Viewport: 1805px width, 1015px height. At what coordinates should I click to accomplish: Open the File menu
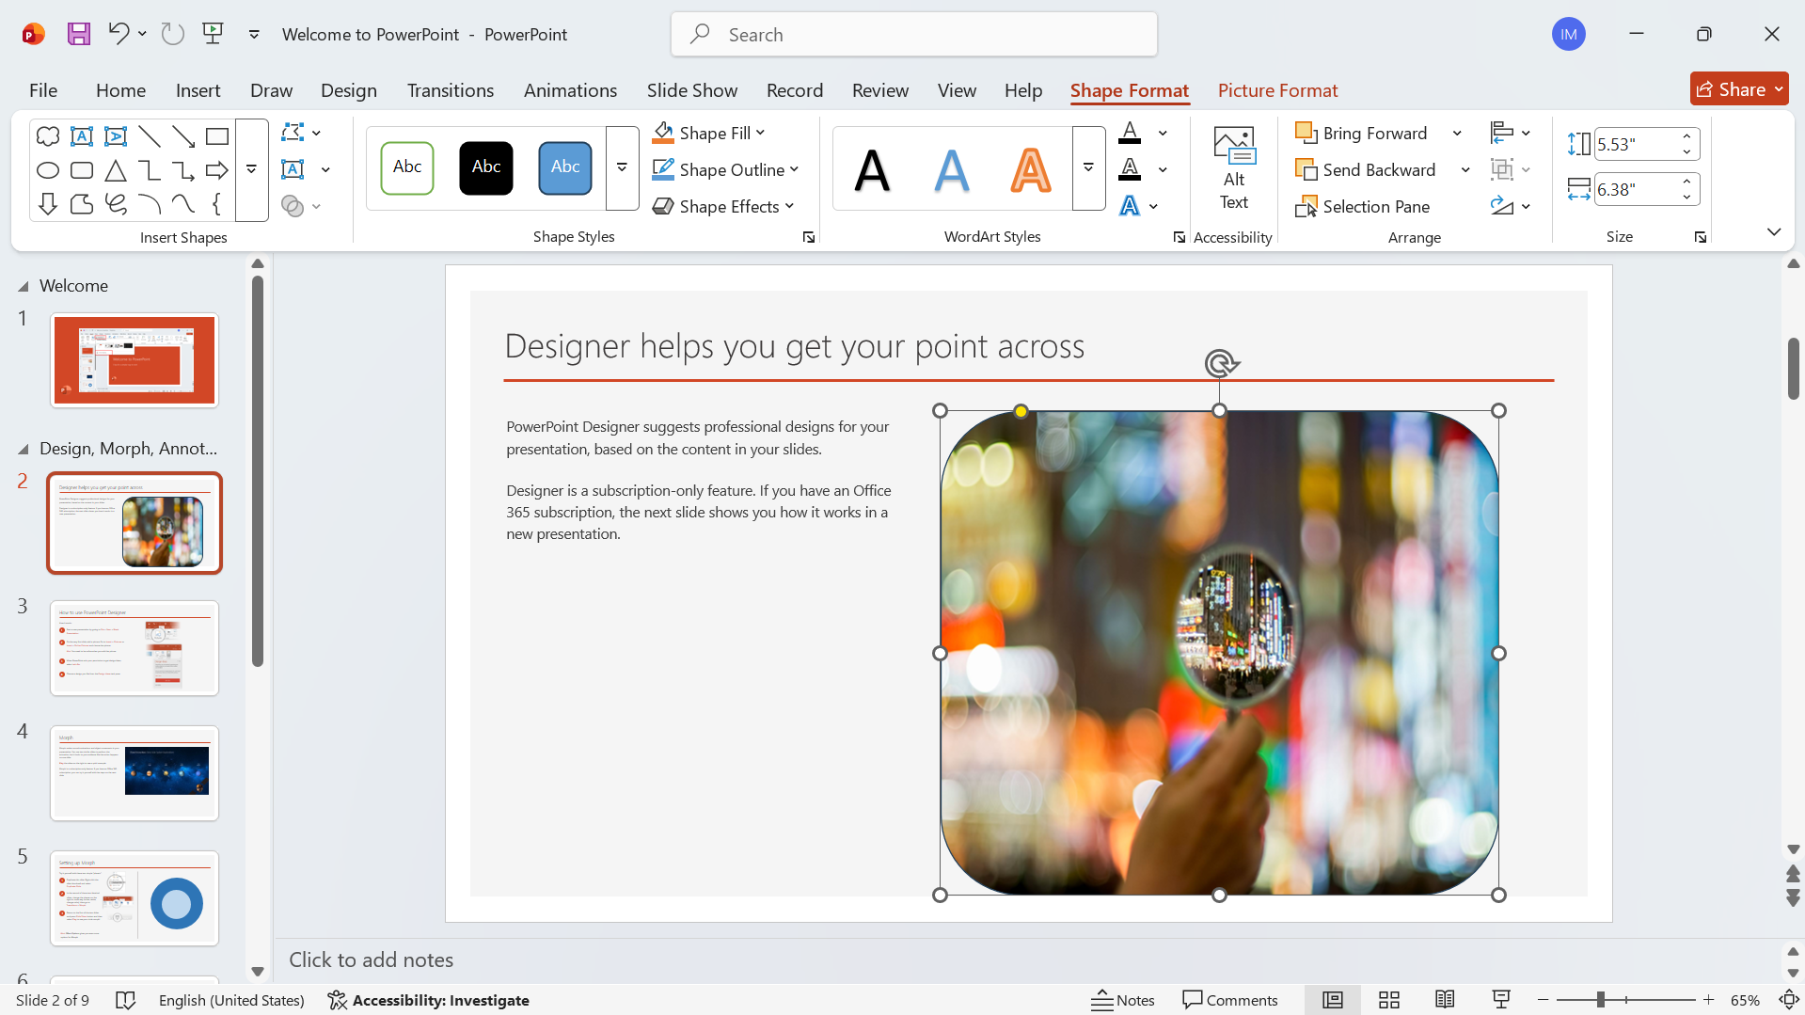pos(43,90)
